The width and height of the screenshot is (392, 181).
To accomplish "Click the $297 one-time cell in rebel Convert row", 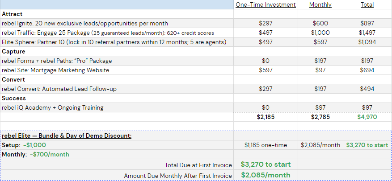I will pyautogui.click(x=266, y=89).
